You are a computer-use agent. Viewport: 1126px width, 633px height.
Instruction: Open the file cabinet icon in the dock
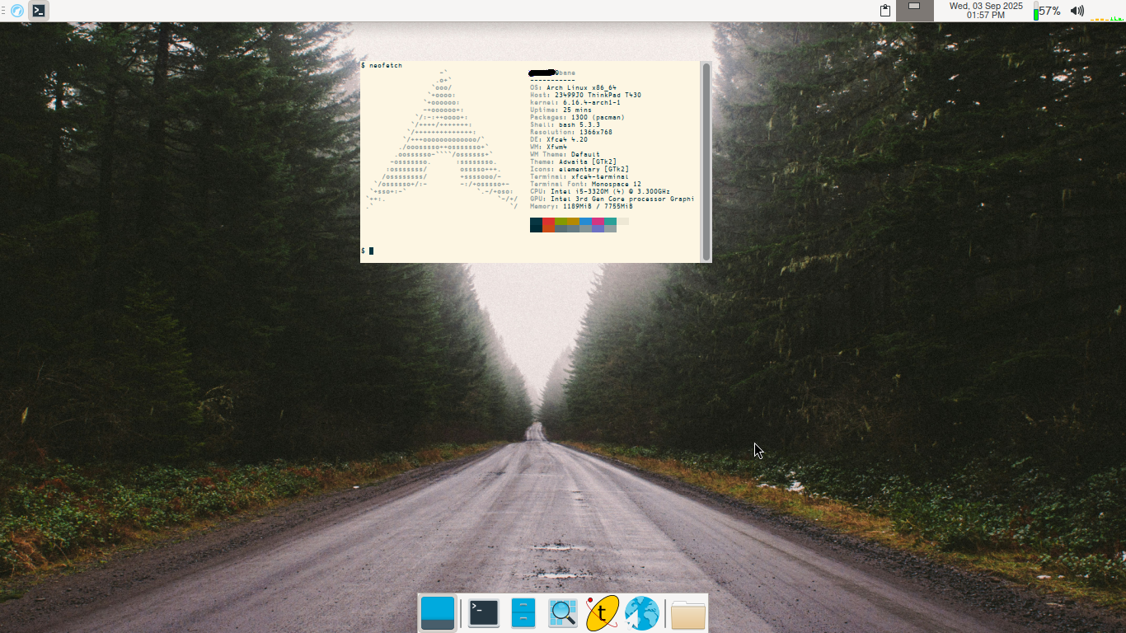[523, 613]
